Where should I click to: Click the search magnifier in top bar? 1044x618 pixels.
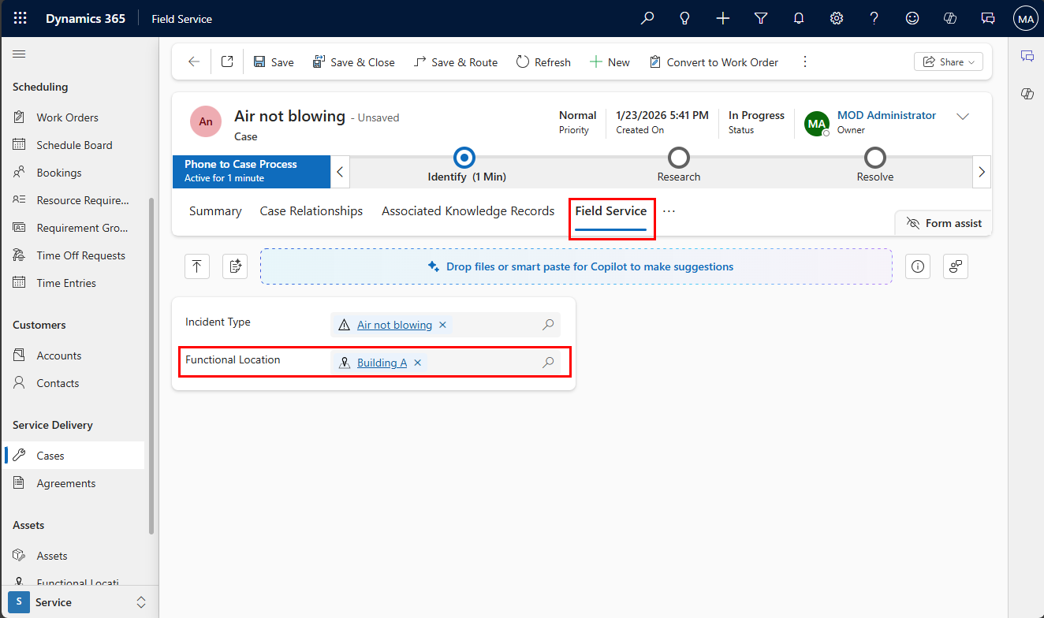coord(647,18)
